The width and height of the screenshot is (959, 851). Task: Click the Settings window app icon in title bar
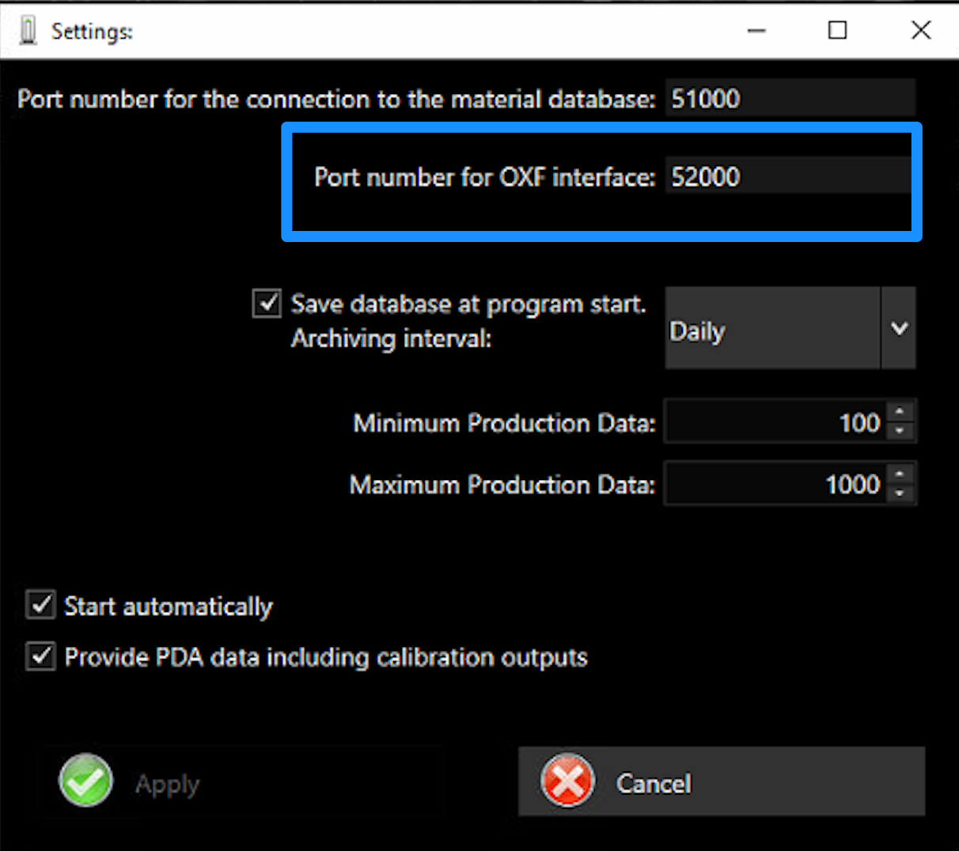click(28, 31)
